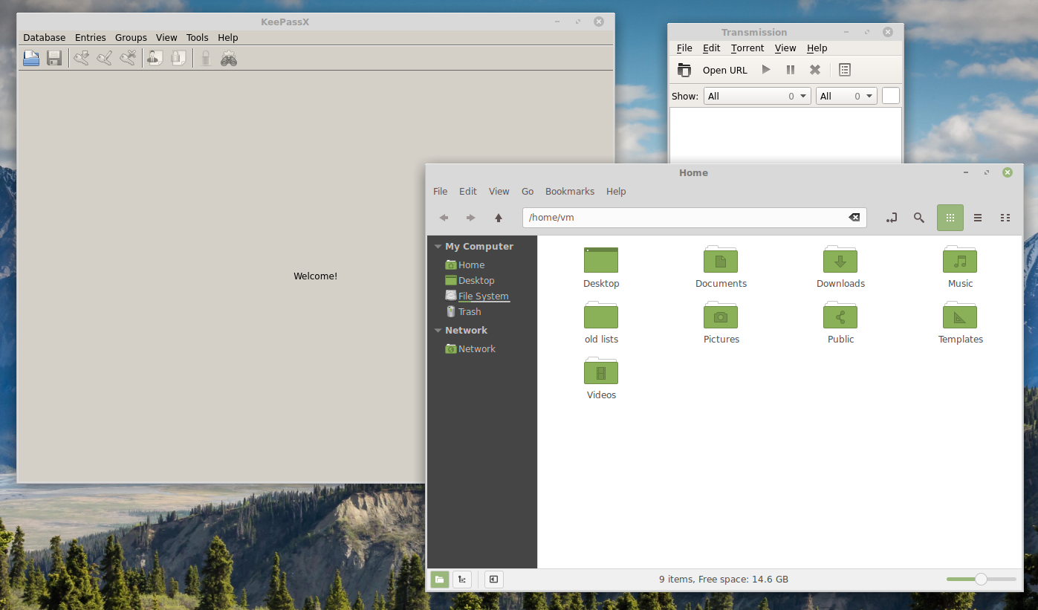
Task: Open torrent properties icon in Transmission
Action: click(845, 70)
